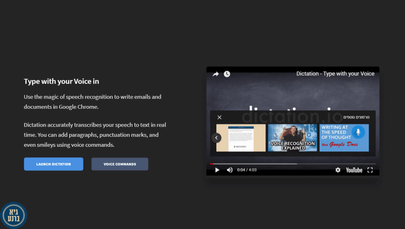Go to previous suggested videos with left arrow
405x229 pixels.
point(216,138)
